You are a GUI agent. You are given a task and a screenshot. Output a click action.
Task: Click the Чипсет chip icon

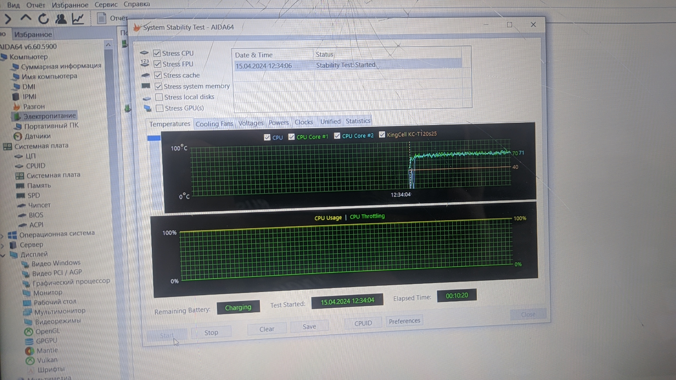(x=21, y=205)
